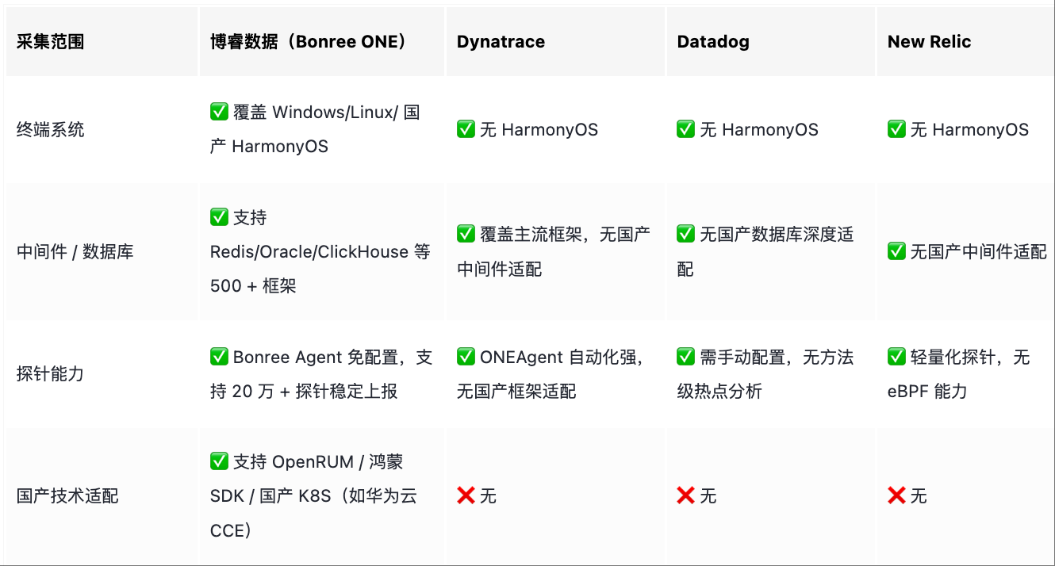Select the 探针能力 row label
The height and width of the screenshot is (566, 1055).
(50, 374)
